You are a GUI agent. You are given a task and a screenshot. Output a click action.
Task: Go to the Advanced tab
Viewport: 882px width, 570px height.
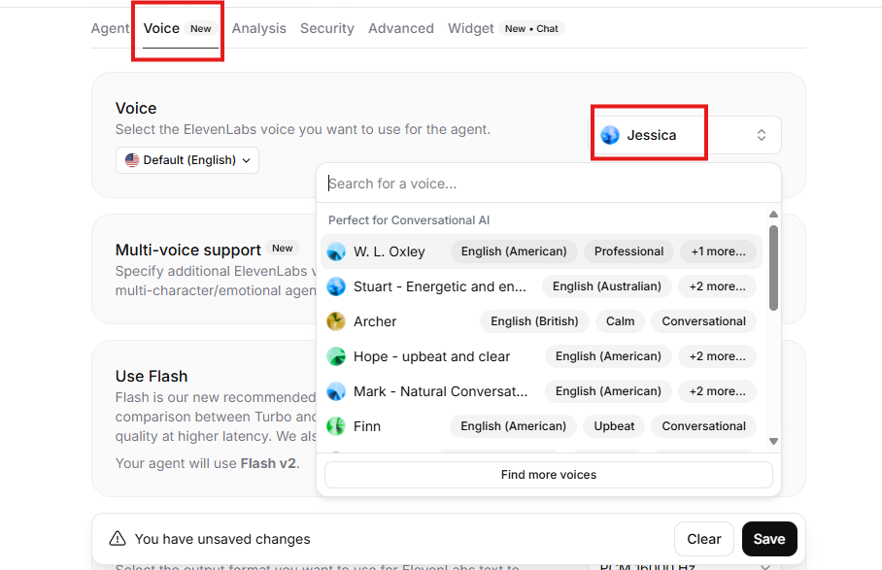tap(401, 28)
